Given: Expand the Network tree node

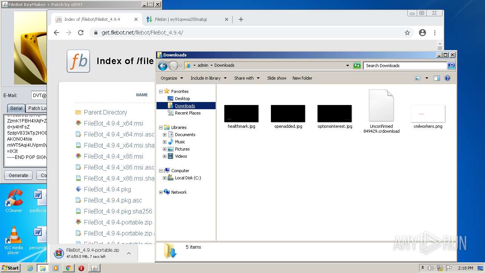Looking at the screenshot, I should [x=161, y=192].
